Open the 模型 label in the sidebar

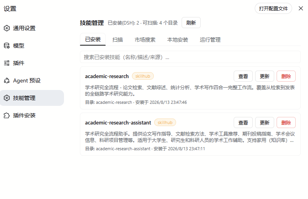(x=19, y=46)
